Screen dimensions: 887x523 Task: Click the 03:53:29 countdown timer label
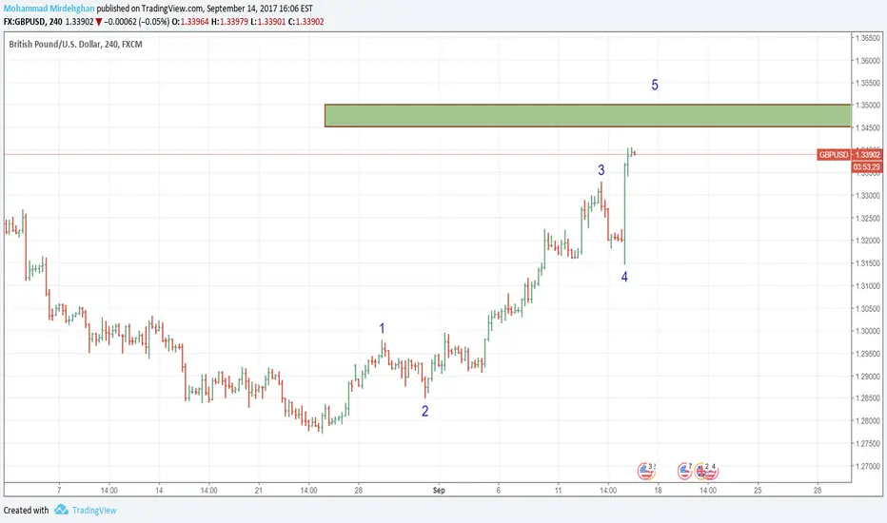[867, 167]
